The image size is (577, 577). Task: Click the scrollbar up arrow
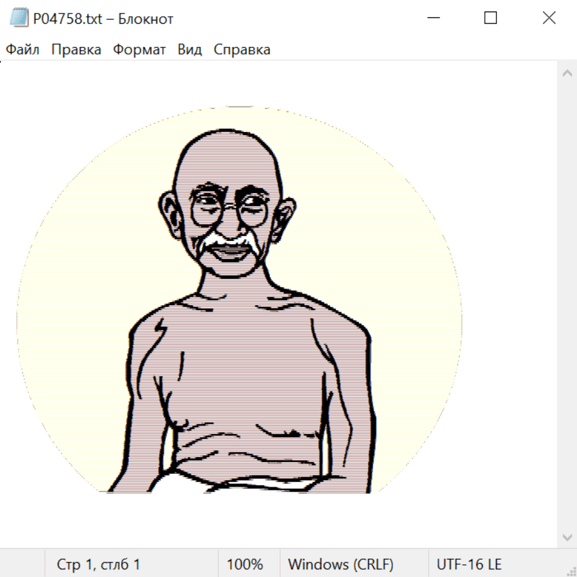567,74
